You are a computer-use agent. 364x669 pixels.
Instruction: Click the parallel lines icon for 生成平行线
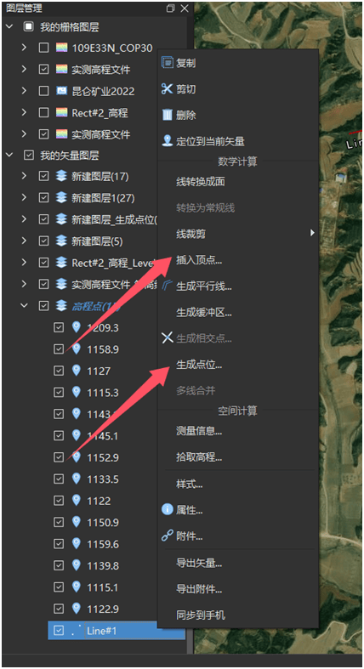pyautogui.click(x=167, y=286)
